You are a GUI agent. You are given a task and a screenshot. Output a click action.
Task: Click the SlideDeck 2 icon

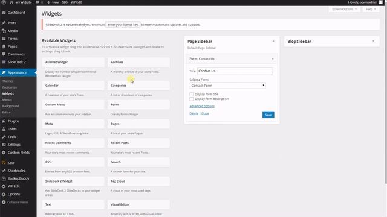[4, 62]
